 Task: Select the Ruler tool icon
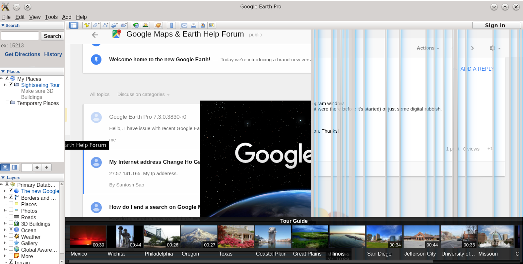(x=172, y=25)
